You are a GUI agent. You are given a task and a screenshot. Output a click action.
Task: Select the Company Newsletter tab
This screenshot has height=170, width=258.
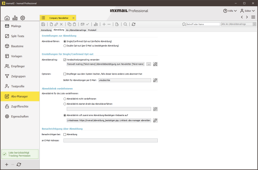(59, 18)
